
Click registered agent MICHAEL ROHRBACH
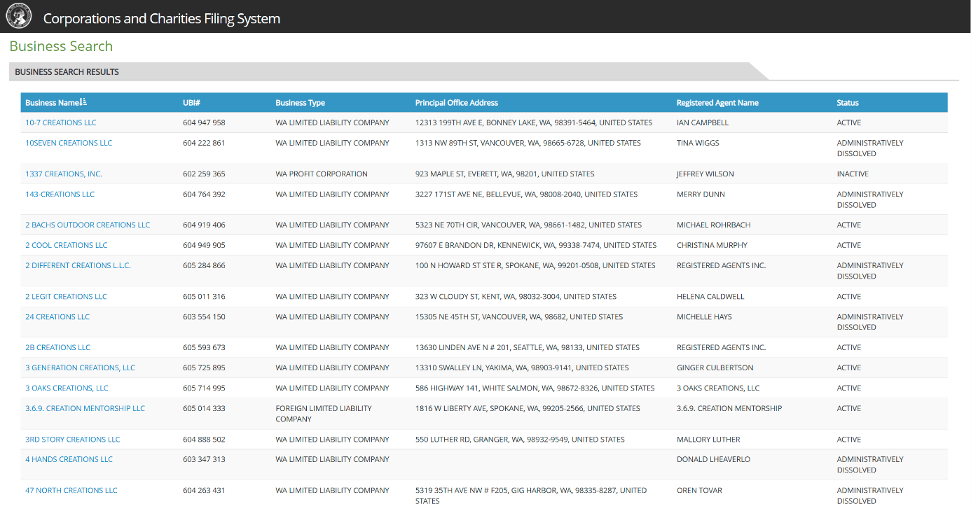point(713,225)
